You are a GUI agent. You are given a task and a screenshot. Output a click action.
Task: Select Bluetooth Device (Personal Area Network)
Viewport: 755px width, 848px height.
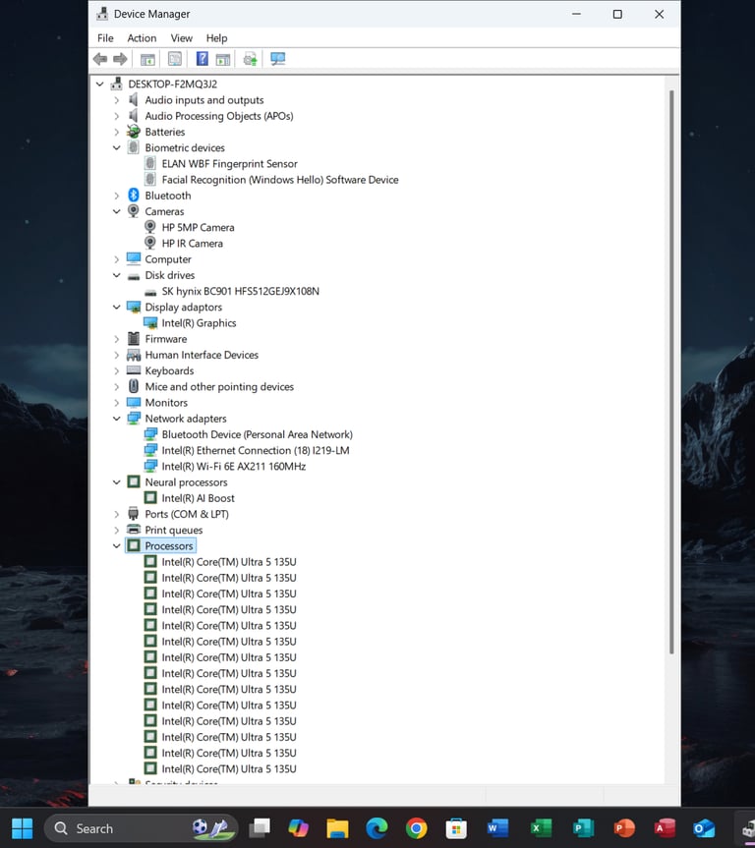(258, 434)
